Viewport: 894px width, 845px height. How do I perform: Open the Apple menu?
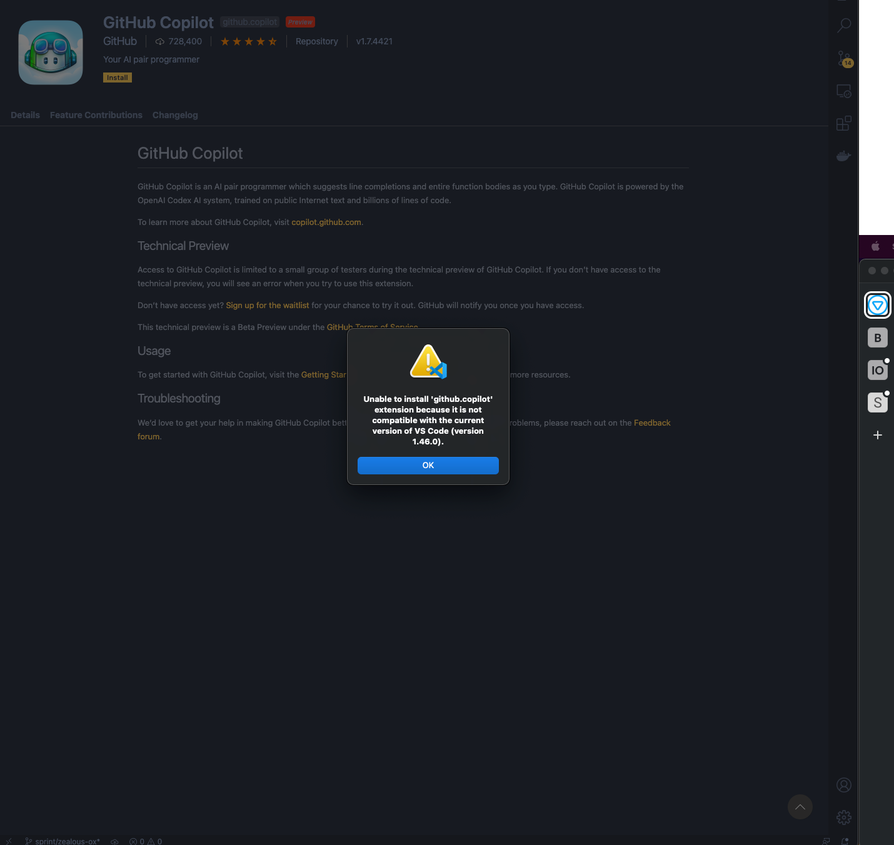point(876,246)
